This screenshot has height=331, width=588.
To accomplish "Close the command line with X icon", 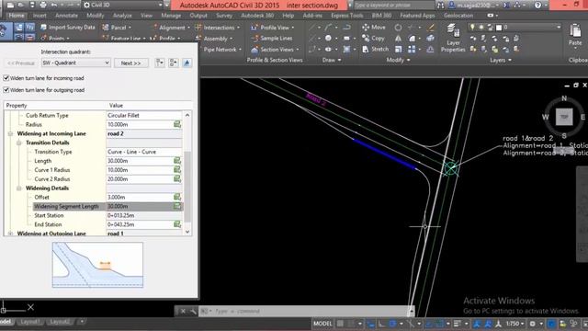I will pyautogui.click(x=183, y=311).
